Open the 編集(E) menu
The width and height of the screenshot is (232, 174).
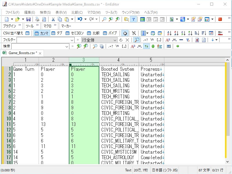[x=30, y=13]
